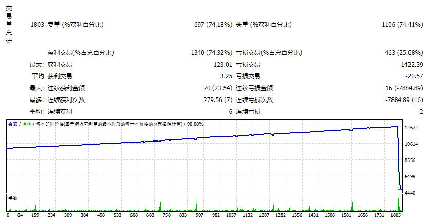Click the average profit value "3.25"
Image resolution: width=429 pixels, height=221 pixels.
coord(226,76)
